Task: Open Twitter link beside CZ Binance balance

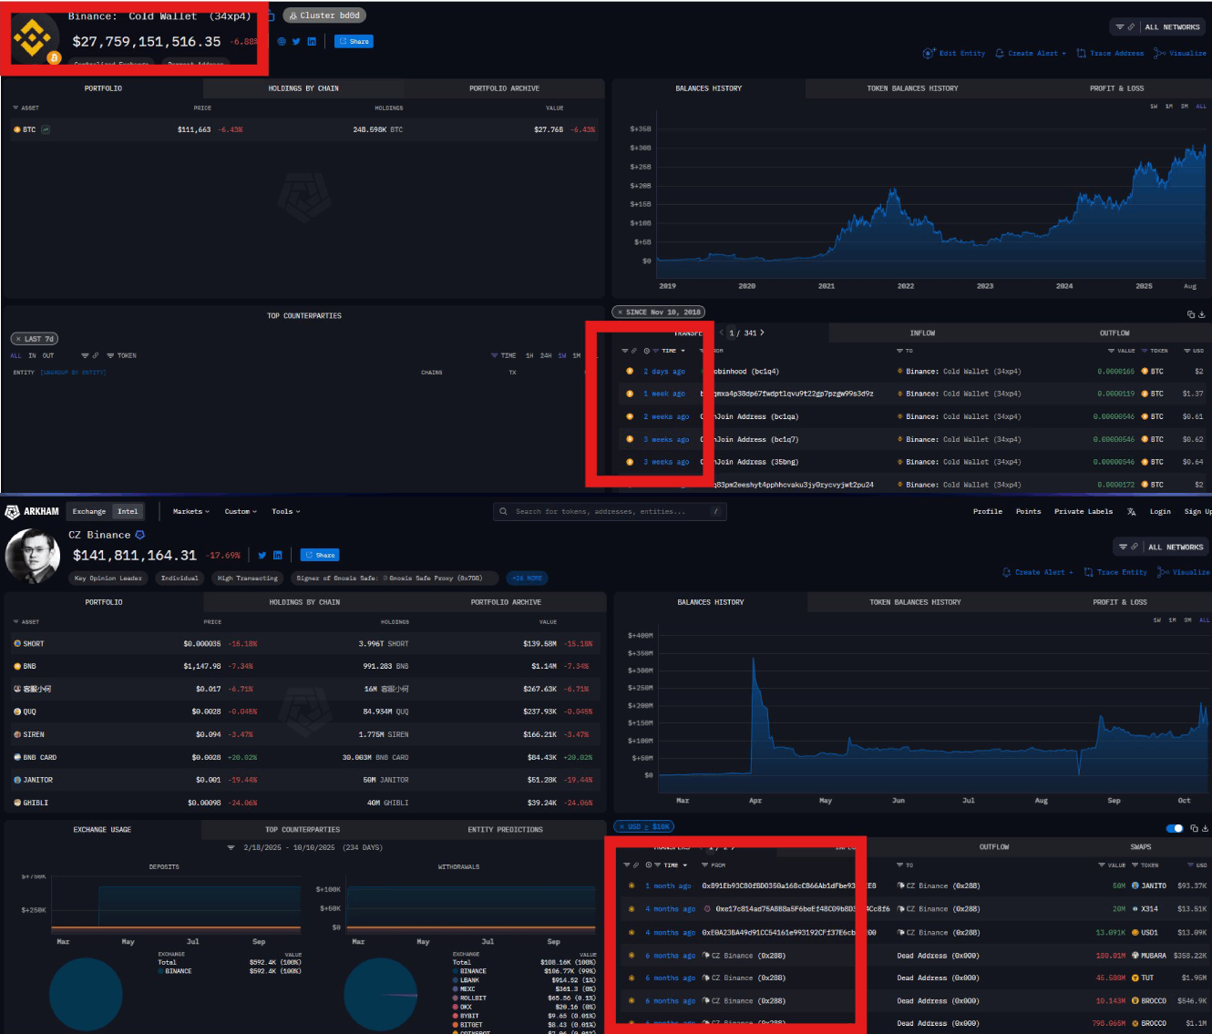Action: tap(262, 555)
